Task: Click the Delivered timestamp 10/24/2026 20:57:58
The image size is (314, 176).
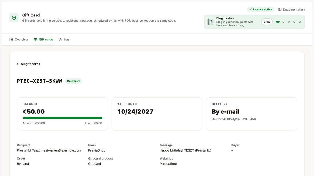Action: [234, 119]
